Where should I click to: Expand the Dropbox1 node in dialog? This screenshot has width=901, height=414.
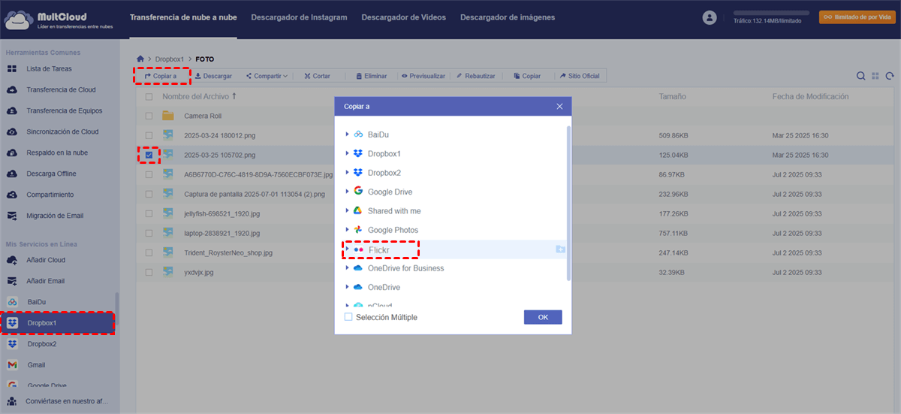coord(347,153)
